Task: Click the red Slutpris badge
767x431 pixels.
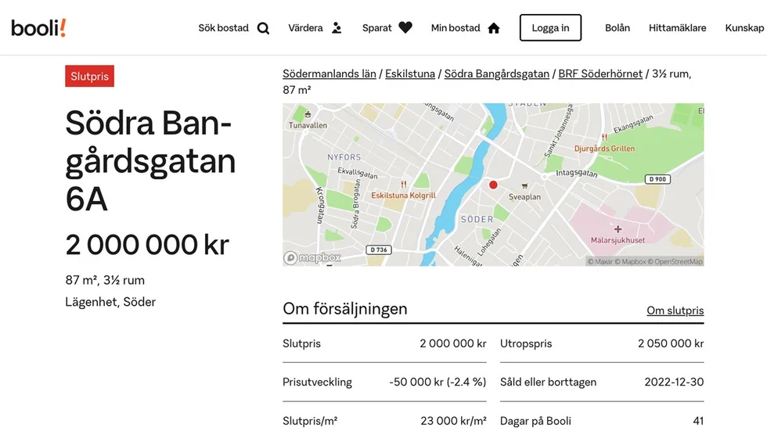Action: click(89, 76)
